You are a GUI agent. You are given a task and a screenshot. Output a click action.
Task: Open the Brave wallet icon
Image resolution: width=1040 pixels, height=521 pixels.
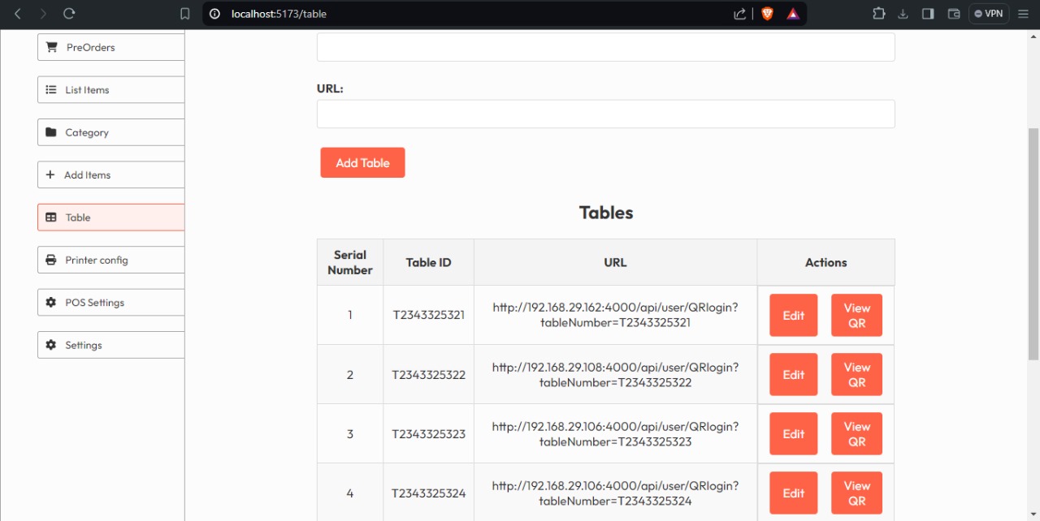pos(954,14)
